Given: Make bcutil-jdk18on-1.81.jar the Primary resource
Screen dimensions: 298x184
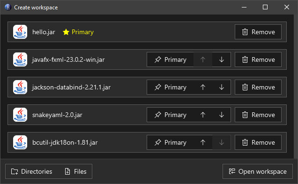Looking at the screenshot, I should click(170, 142).
